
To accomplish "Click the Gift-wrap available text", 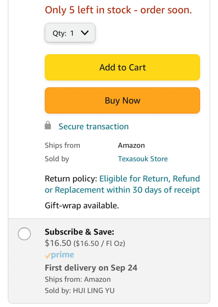I will 82,206.
